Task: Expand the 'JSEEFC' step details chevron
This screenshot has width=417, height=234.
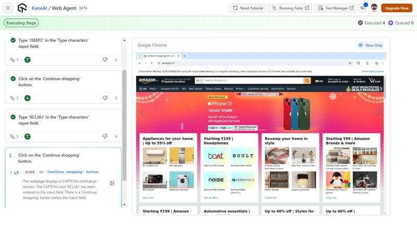Action: coord(116,59)
